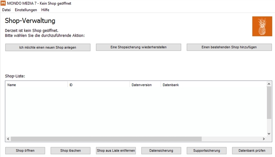Viewport: 275px width, 157px height.
Task: Click the horizontal scrollbar right arrow
Action: click(x=264, y=139)
